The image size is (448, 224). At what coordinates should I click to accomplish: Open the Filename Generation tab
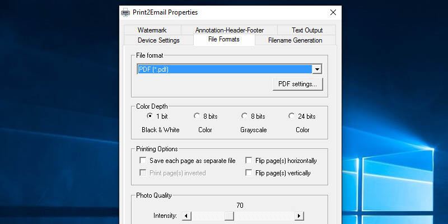[x=295, y=40]
